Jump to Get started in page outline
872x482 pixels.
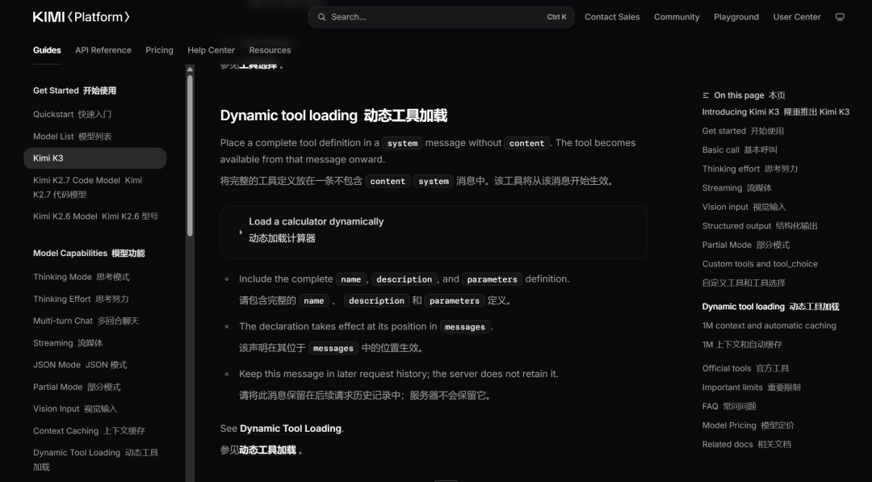coord(743,132)
